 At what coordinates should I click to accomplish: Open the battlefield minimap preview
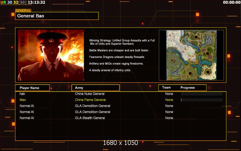[x=191, y=55]
